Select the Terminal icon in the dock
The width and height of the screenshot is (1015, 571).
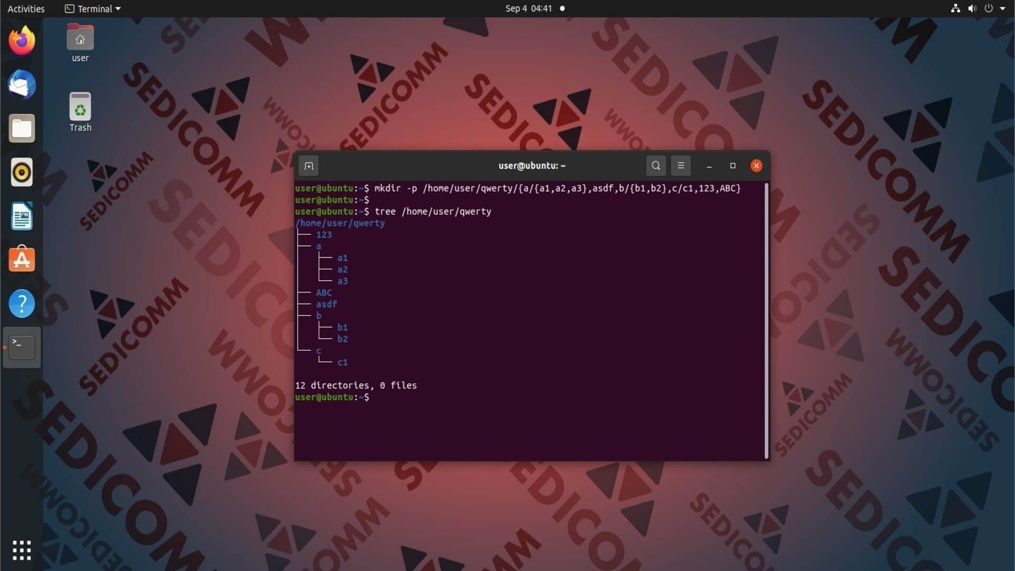coord(22,347)
